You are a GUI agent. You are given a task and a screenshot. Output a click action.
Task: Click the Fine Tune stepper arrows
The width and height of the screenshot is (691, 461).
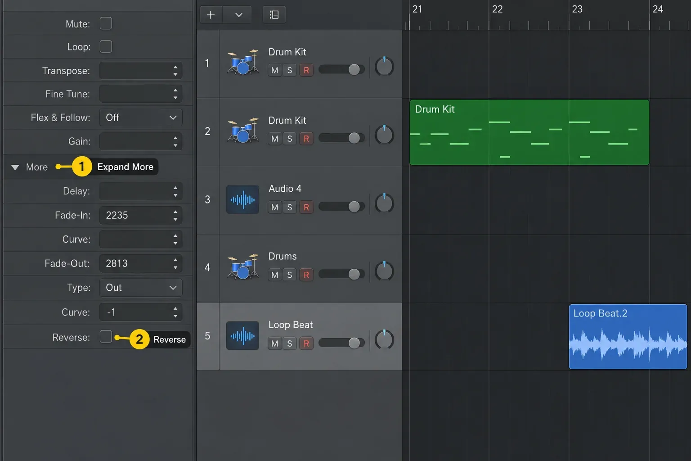[175, 94]
